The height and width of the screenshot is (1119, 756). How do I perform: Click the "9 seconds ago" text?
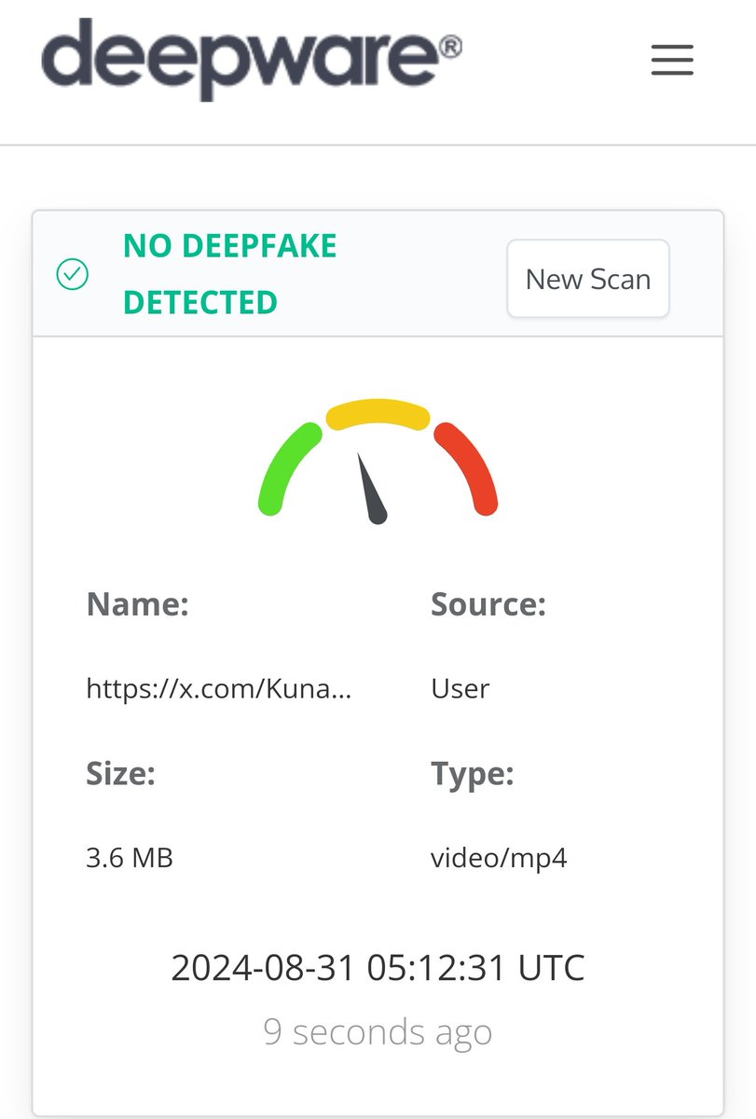pyautogui.click(x=378, y=1032)
